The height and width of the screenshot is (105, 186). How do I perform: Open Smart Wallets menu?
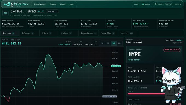point(40,4)
